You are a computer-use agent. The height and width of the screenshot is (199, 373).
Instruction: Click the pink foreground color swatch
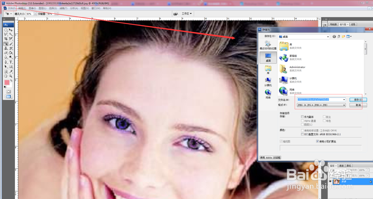coord(7,83)
